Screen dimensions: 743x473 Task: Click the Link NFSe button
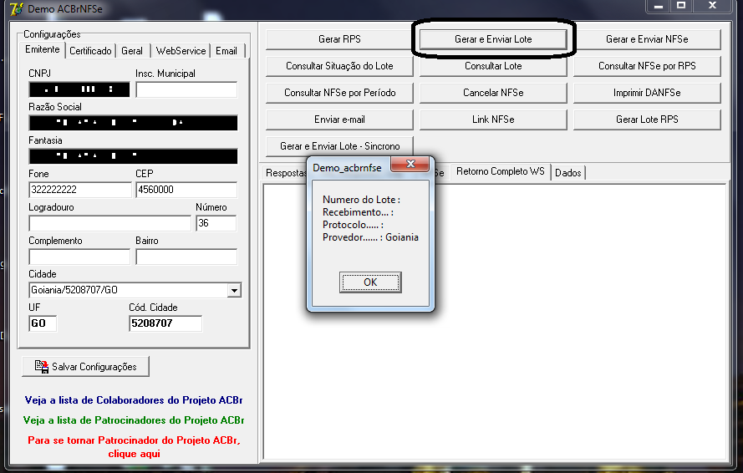(x=493, y=120)
